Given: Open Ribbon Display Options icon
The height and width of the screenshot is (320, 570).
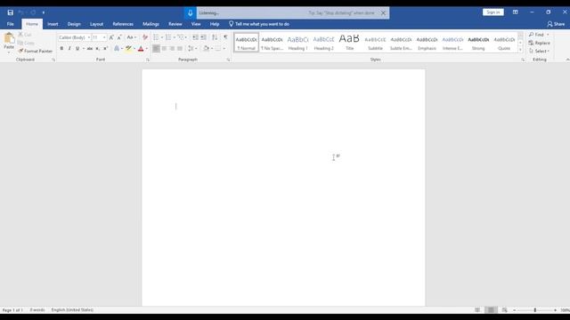Looking at the screenshot, I should coord(515,12).
